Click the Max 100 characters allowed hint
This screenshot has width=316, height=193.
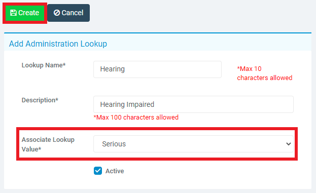coord(136,118)
